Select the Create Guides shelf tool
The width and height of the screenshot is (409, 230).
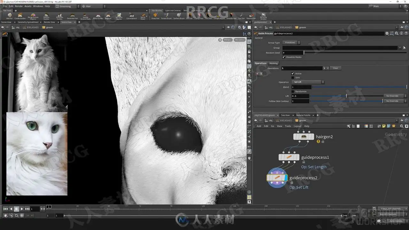click(20, 16)
